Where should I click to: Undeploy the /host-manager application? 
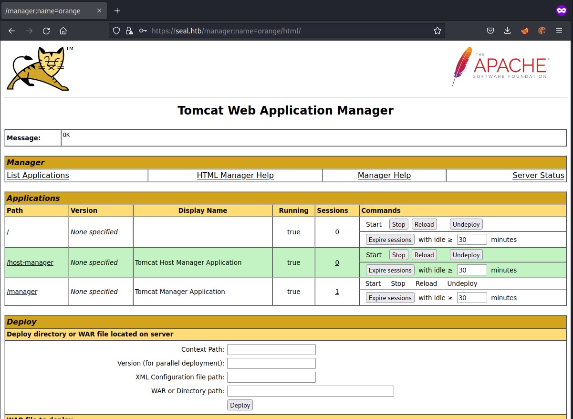[x=466, y=255]
